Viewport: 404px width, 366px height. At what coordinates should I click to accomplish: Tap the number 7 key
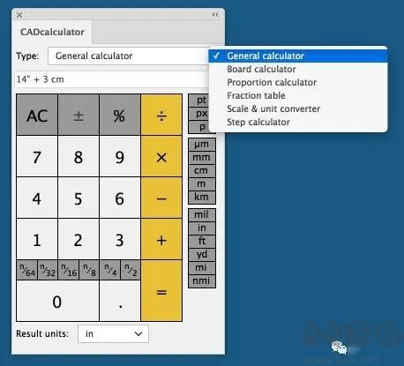point(37,156)
